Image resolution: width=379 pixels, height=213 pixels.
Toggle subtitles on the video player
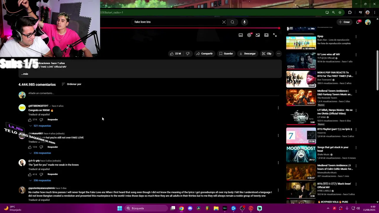pos(241,35)
